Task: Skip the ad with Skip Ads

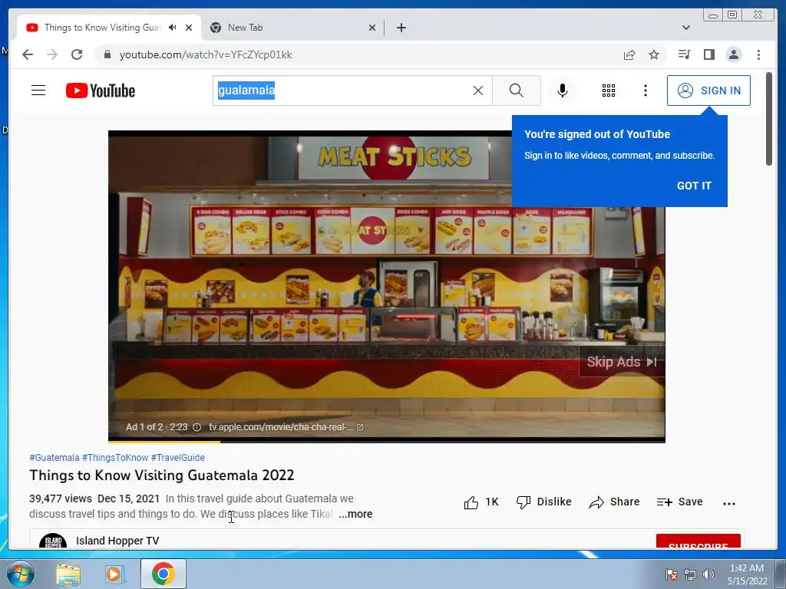Action: tap(622, 362)
